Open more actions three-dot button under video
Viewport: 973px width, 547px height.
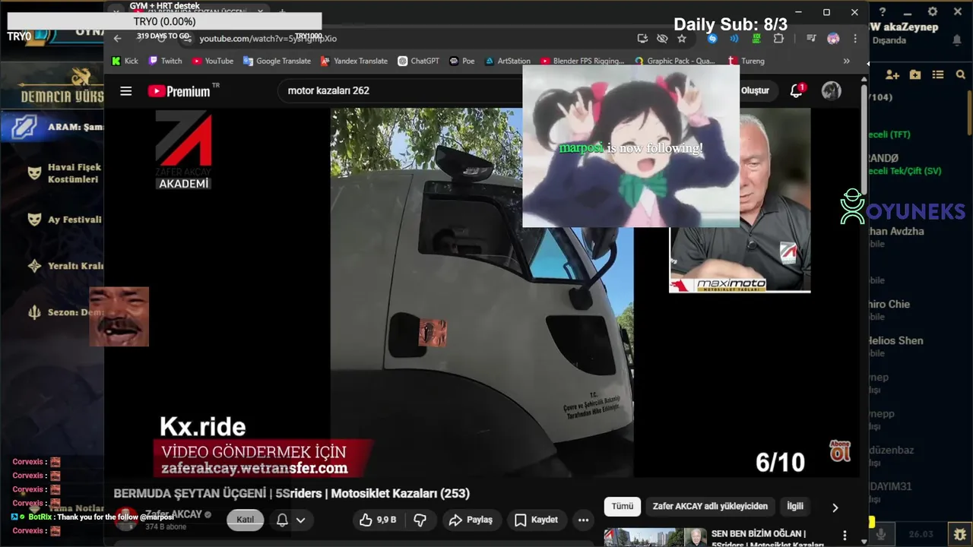coord(583,520)
